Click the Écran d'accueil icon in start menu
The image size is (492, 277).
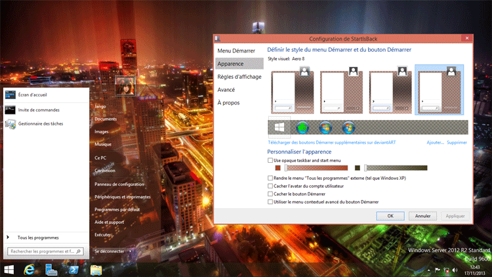(x=10, y=95)
